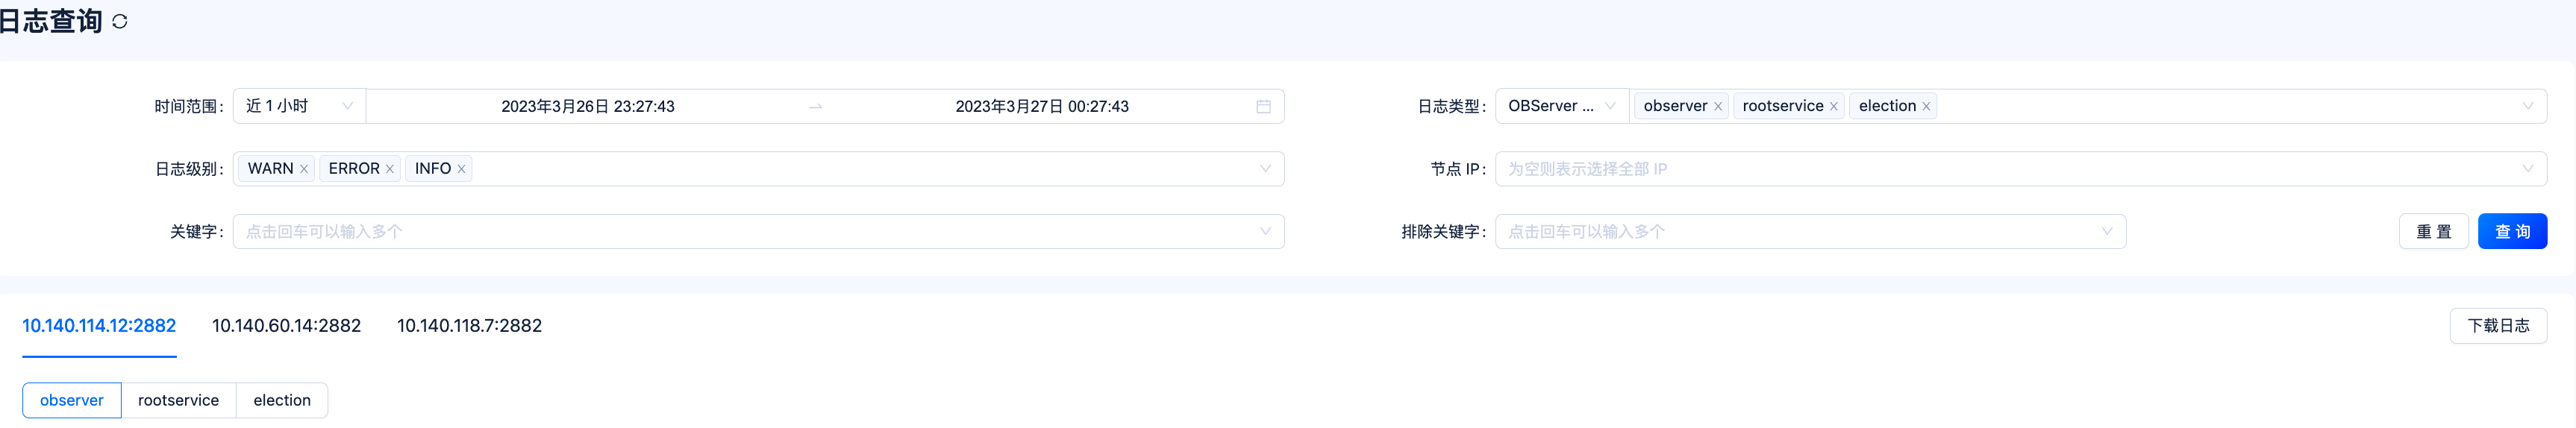Switch to the 10.140.118.7:2882 node tab
2576x428 pixels.
(x=469, y=326)
